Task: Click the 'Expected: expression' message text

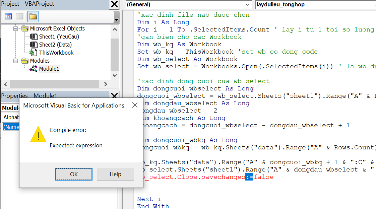Action: (76, 145)
